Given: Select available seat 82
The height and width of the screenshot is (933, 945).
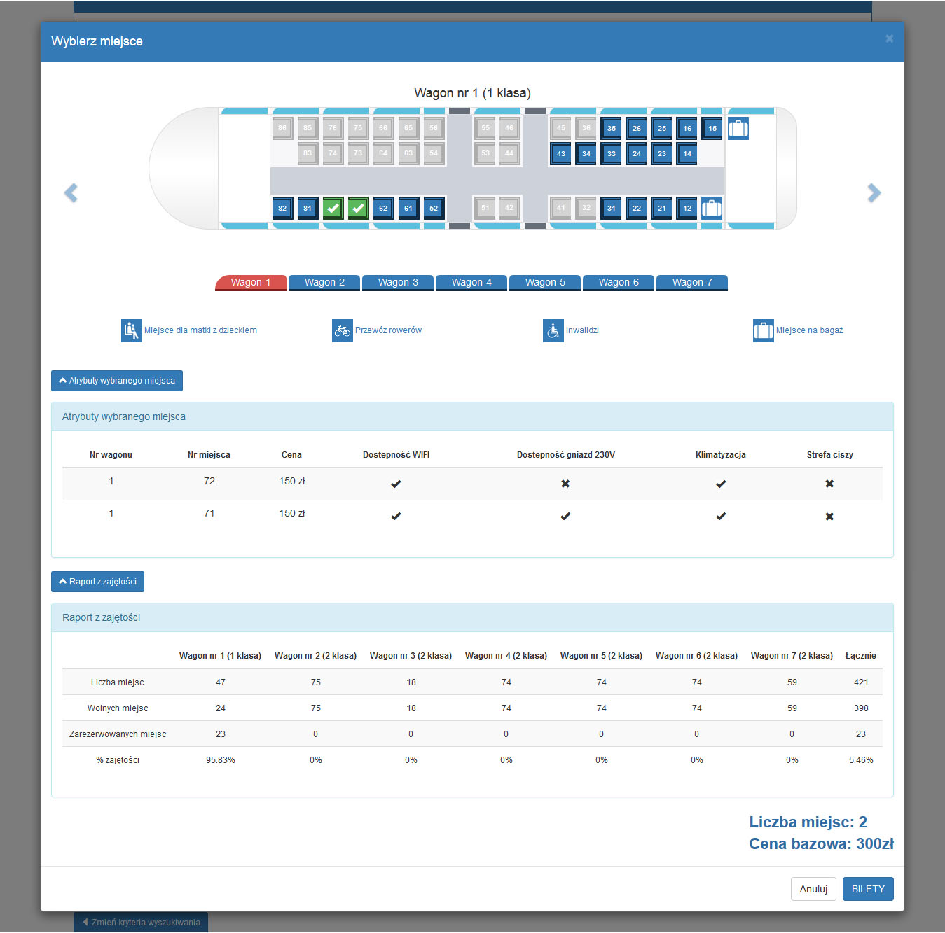Looking at the screenshot, I should point(282,208).
